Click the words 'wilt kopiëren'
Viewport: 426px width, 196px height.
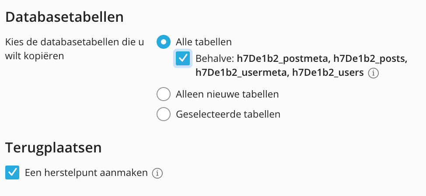tap(35, 56)
